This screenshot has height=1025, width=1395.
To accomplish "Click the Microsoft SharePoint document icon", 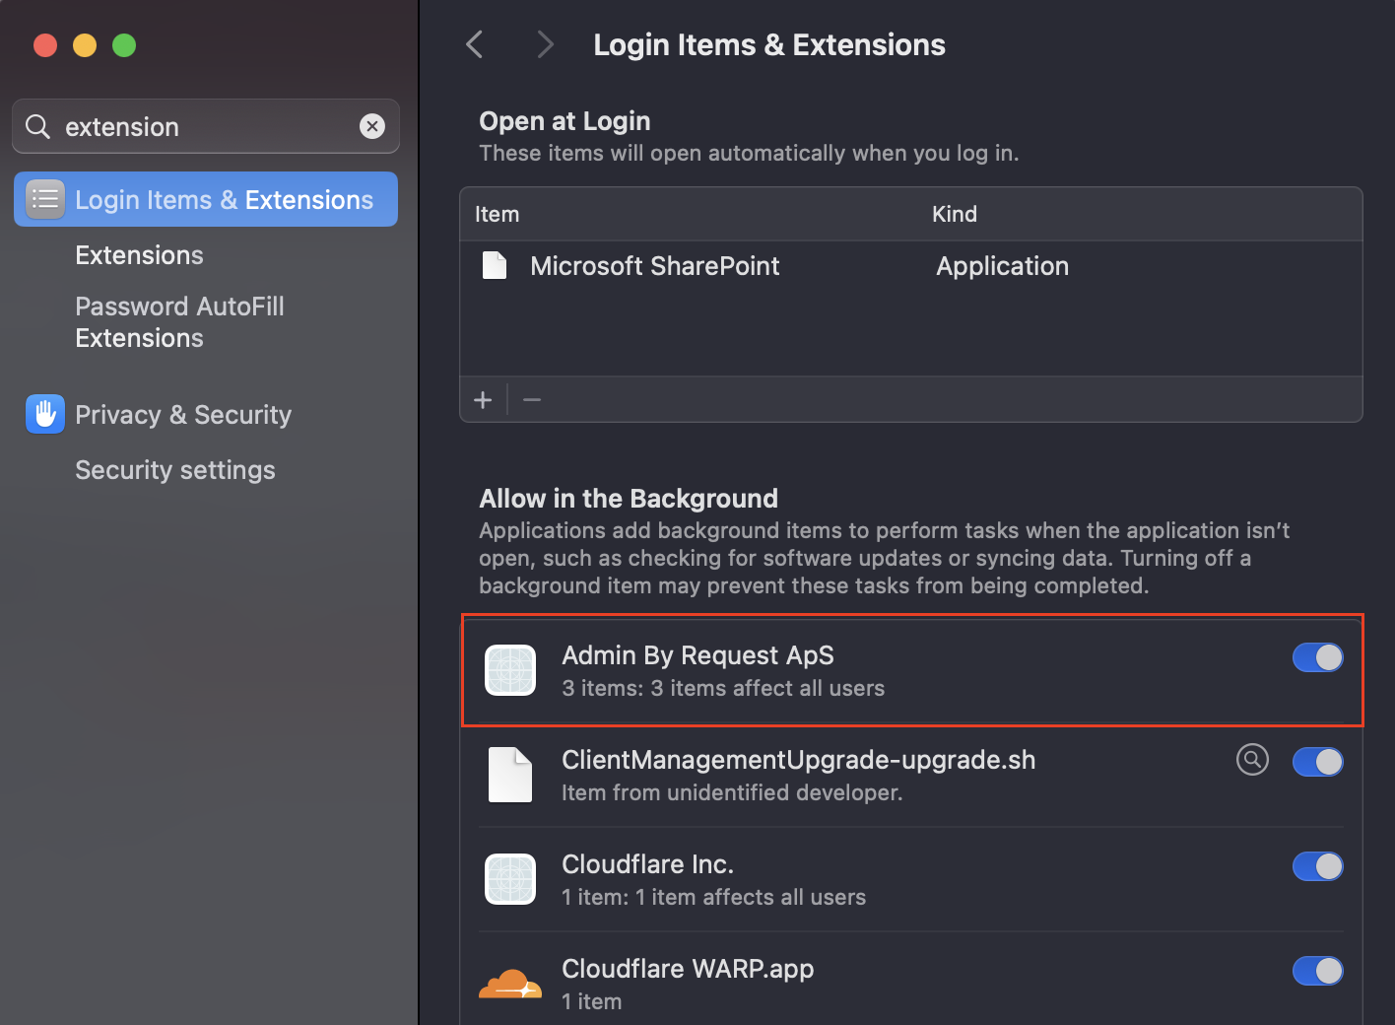I will [x=495, y=266].
